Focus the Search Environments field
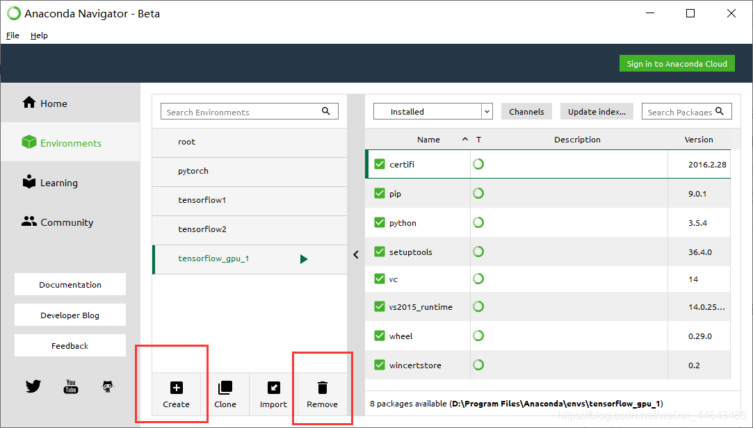This screenshot has height=428, width=753. tap(249, 111)
